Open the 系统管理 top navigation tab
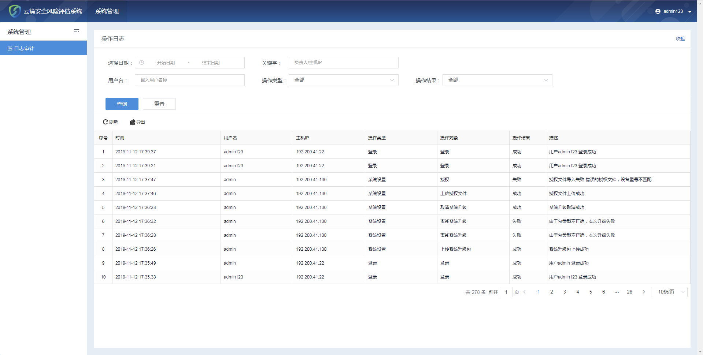Viewport: 703px width, 355px height. click(107, 11)
